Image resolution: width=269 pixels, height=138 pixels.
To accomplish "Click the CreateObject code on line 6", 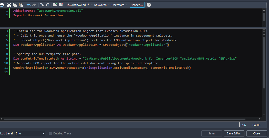I will [x=136, y=45].
